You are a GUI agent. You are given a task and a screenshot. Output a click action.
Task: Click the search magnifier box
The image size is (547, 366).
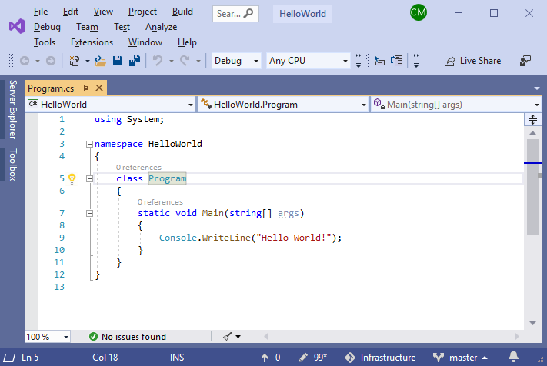pyautogui.click(x=235, y=14)
